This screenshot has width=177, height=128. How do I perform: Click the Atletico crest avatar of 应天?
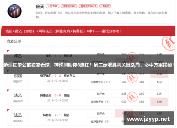15,11
